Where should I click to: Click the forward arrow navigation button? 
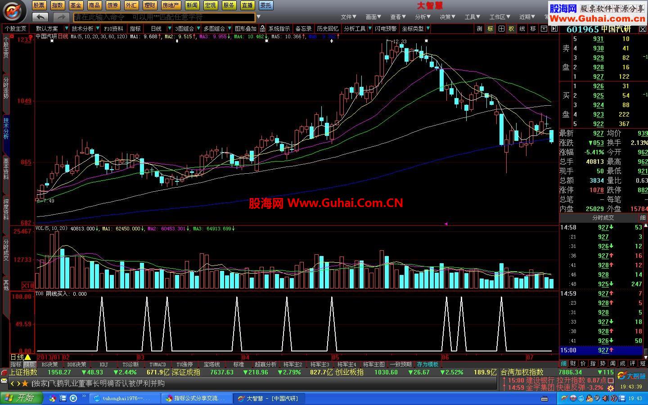pyautogui.click(x=61, y=17)
